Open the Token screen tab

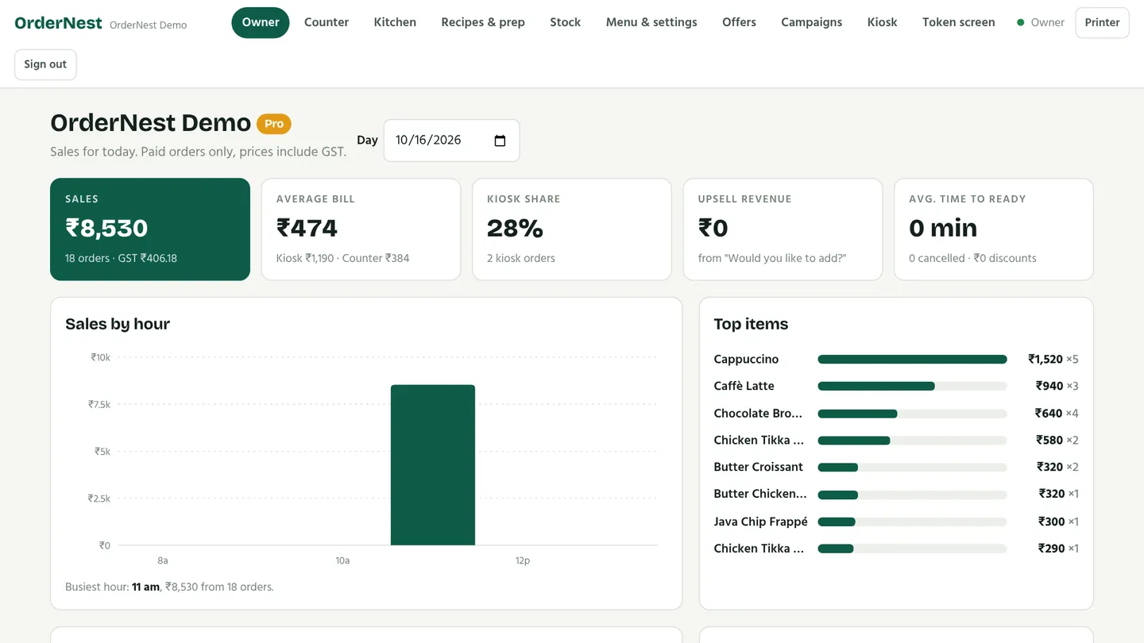coord(958,22)
